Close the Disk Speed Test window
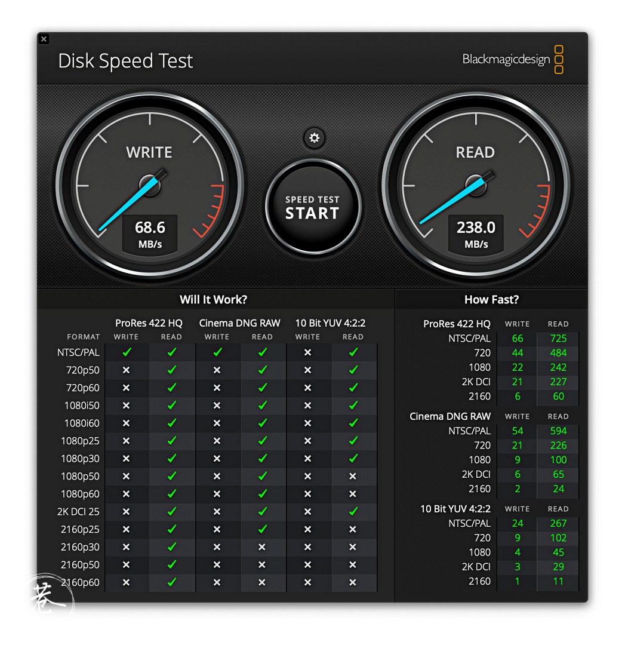This screenshot has height=645, width=625. pos(44,39)
